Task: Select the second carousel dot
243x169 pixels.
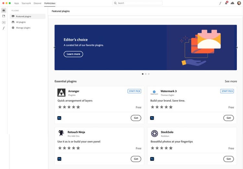Action: click(x=145, y=74)
